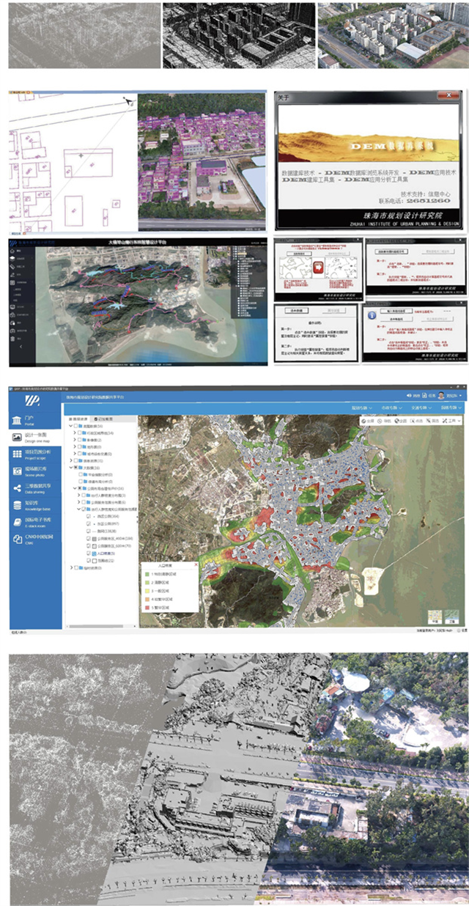This screenshot has width=469, height=906.
Task: Collapse the 大数据 tree node
Action: click(x=71, y=467)
